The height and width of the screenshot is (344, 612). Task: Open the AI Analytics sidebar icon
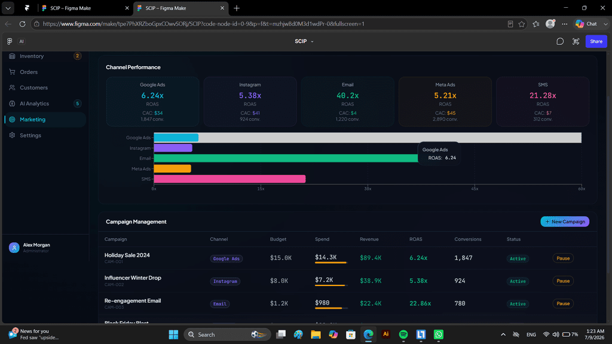point(12,104)
